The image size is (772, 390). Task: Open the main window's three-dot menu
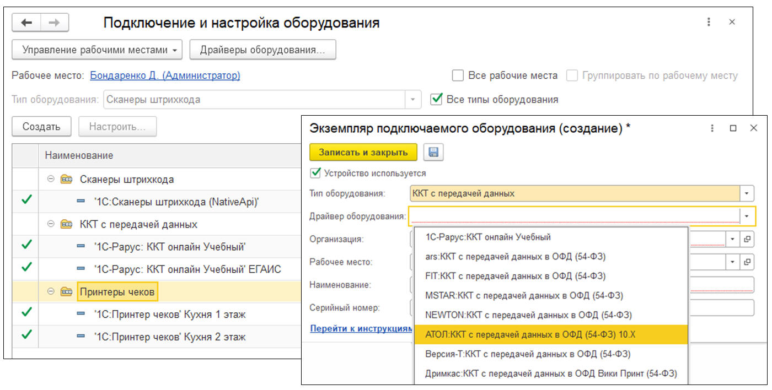tap(709, 22)
